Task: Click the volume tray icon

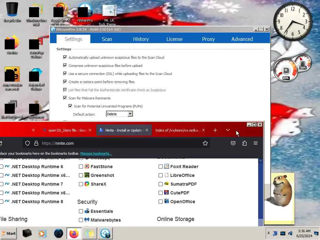Action: tap(290, 233)
